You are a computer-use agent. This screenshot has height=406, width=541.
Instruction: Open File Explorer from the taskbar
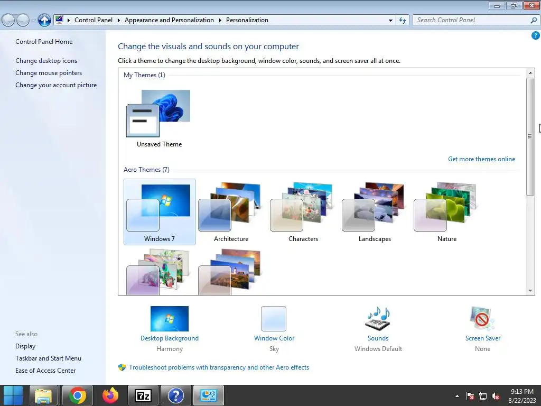click(x=43, y=395)
